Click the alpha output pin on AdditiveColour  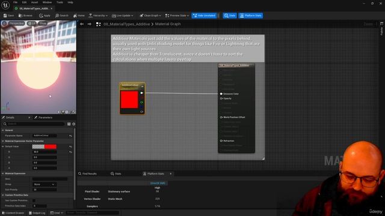point(142,112)
